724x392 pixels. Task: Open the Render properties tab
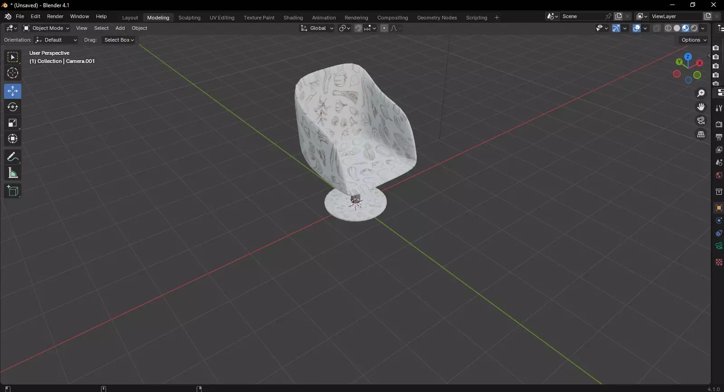point(719,124)
